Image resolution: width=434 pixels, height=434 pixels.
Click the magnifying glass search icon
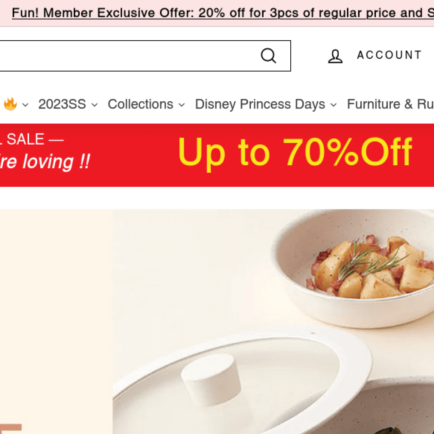point(268,56)
